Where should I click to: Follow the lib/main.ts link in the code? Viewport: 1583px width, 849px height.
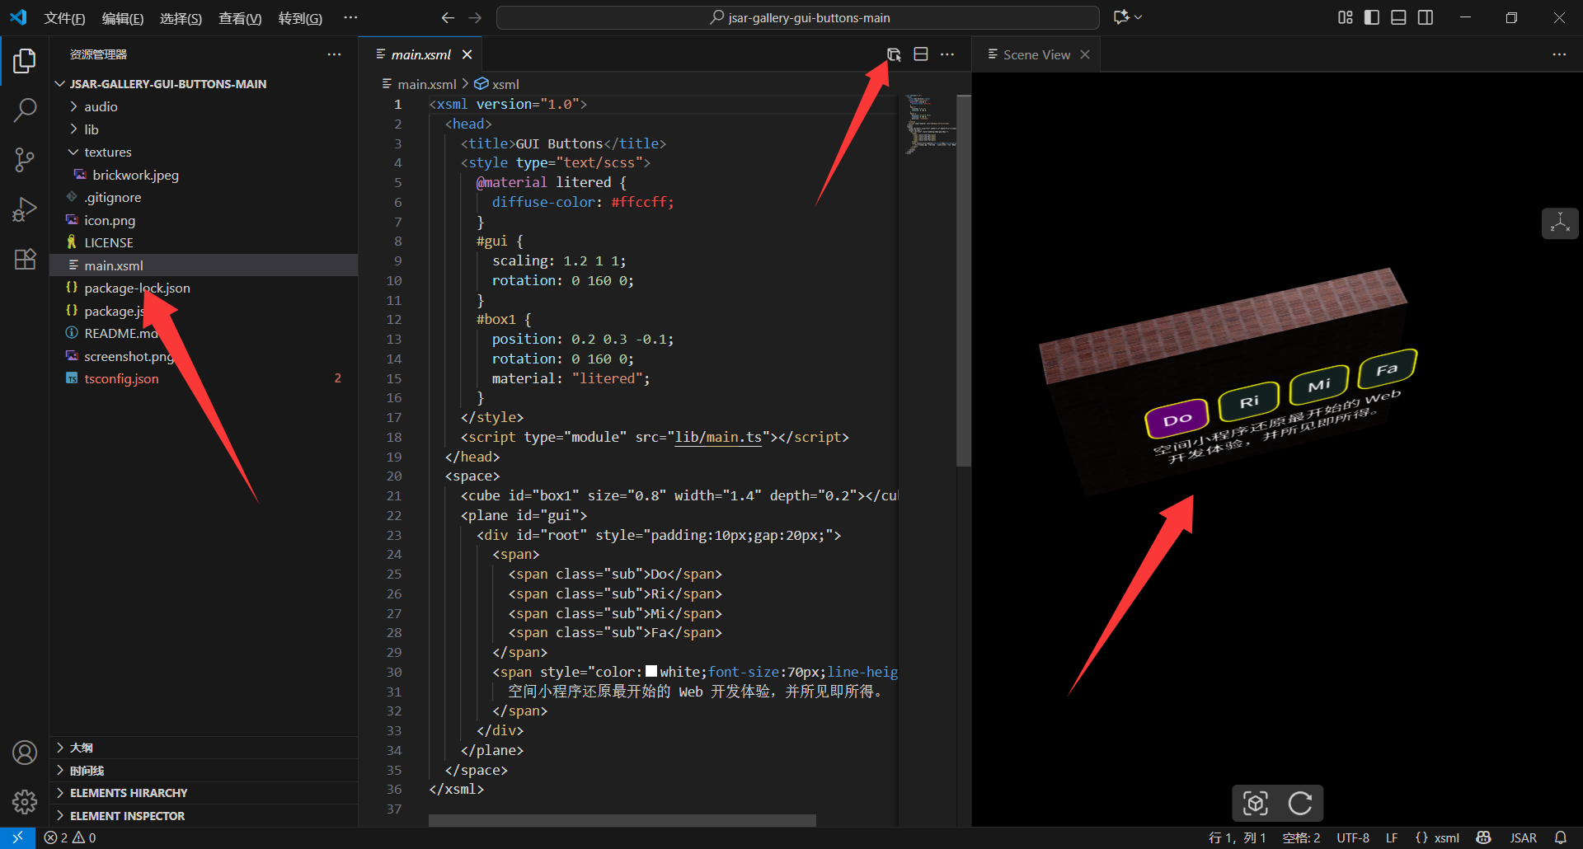coord(718,437)
